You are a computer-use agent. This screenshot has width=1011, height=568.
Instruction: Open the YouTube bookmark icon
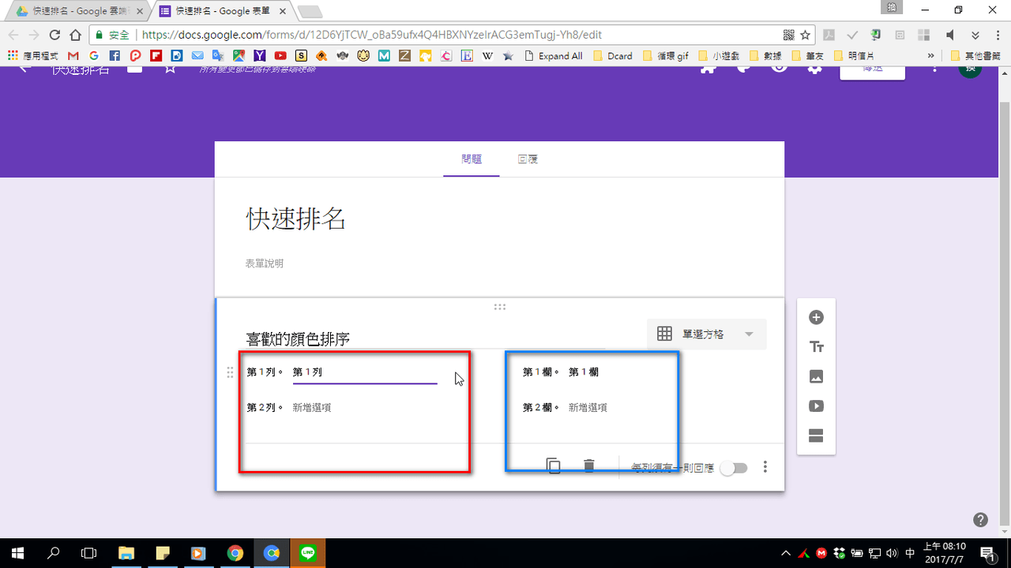coord(280,56)
